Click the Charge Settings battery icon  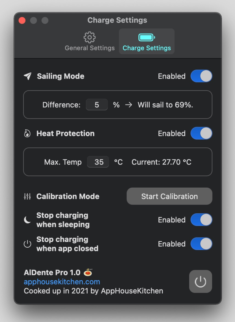click(147, 37)
